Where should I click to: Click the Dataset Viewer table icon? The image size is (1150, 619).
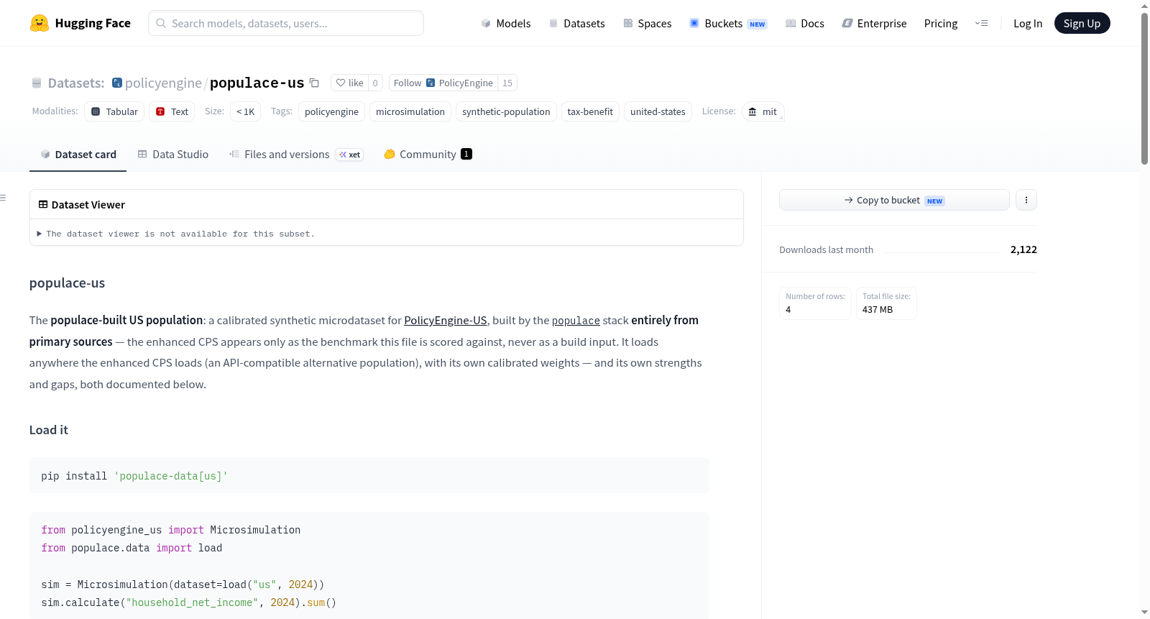[x=43, y=205]
